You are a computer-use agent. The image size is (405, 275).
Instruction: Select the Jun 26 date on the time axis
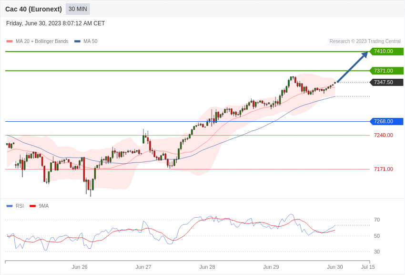click(x=80, y=267)
